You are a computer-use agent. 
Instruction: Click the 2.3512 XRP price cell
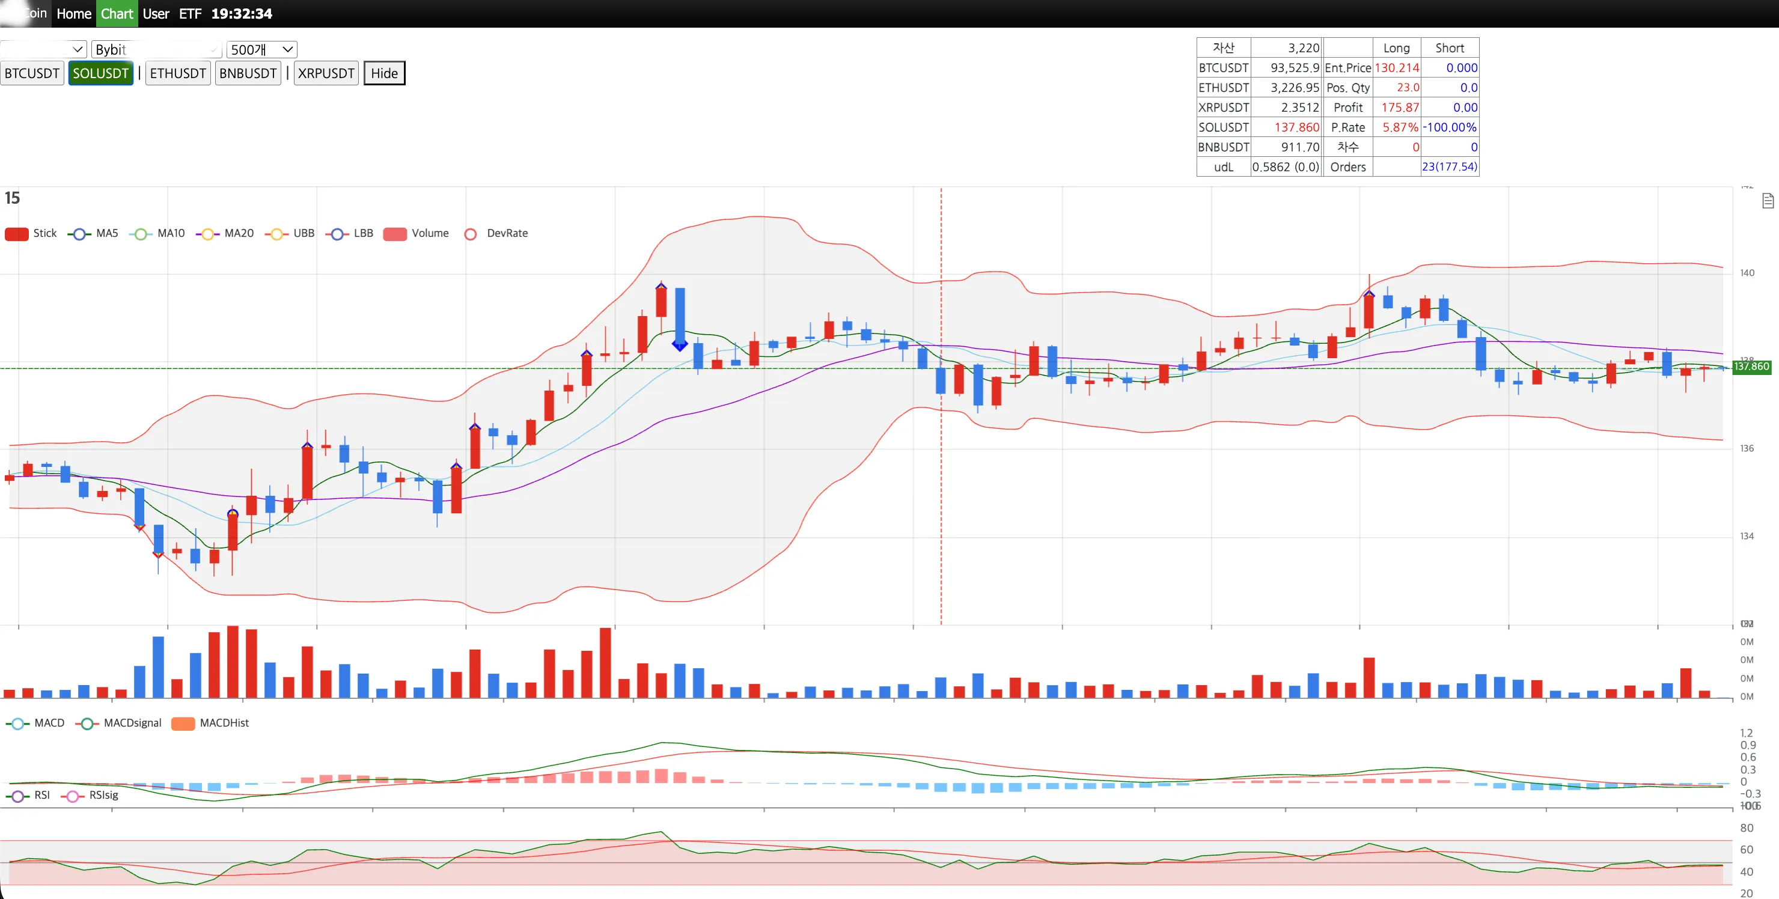coord(1287,107)
